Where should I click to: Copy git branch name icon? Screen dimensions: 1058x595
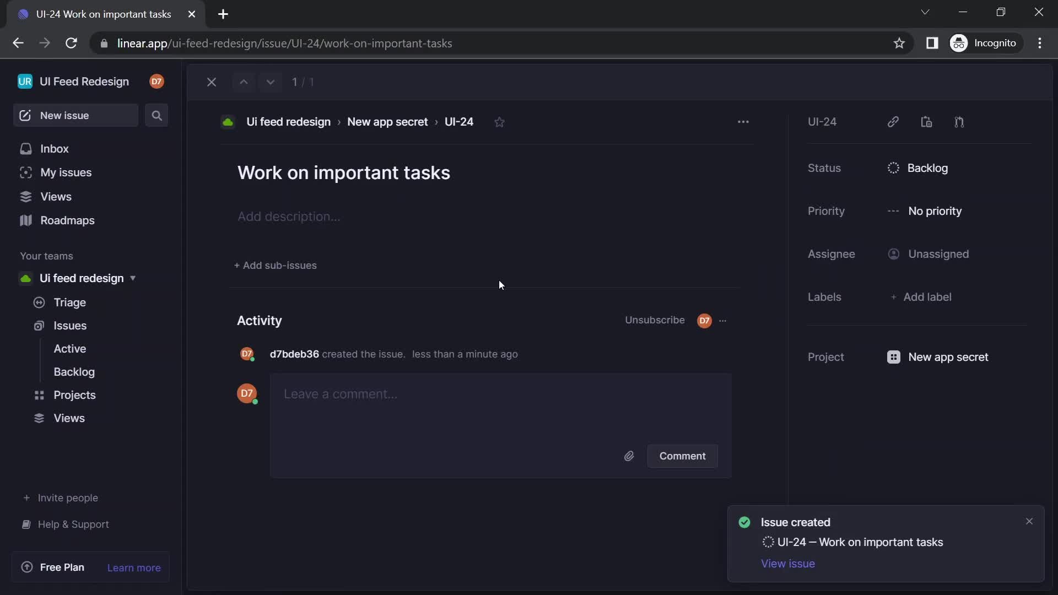(959, 122)
